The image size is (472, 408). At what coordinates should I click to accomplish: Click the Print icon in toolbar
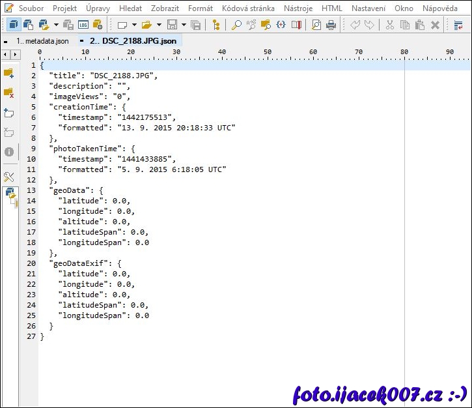pos(331,25)
